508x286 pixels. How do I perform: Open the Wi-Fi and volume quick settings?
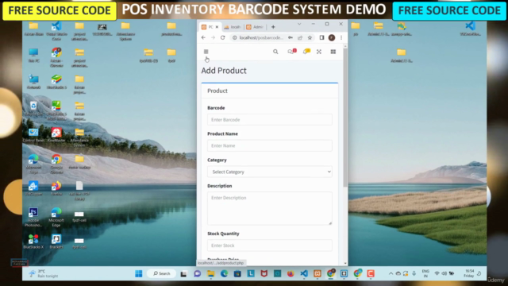tap(444, 273)
